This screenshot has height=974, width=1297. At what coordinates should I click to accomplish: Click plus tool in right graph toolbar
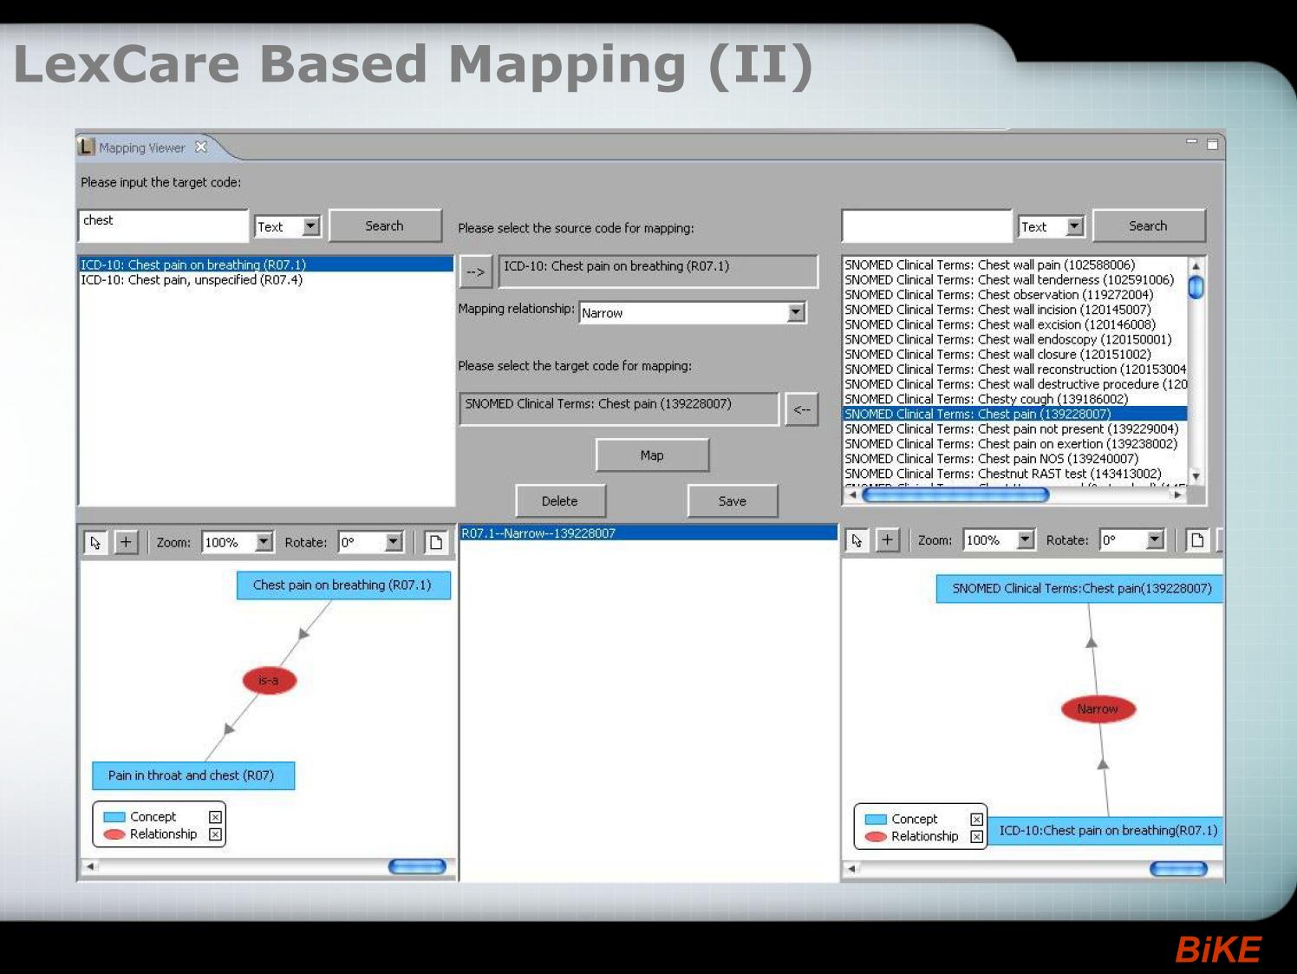tap(888, 540)
